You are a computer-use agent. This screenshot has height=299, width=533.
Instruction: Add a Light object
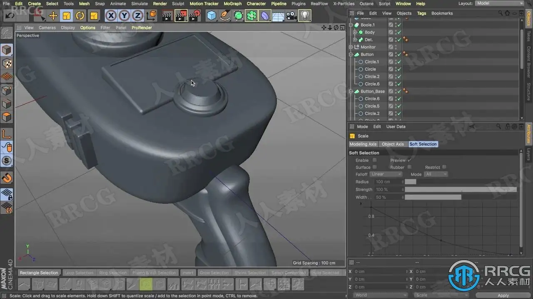(x=305, y=16)
